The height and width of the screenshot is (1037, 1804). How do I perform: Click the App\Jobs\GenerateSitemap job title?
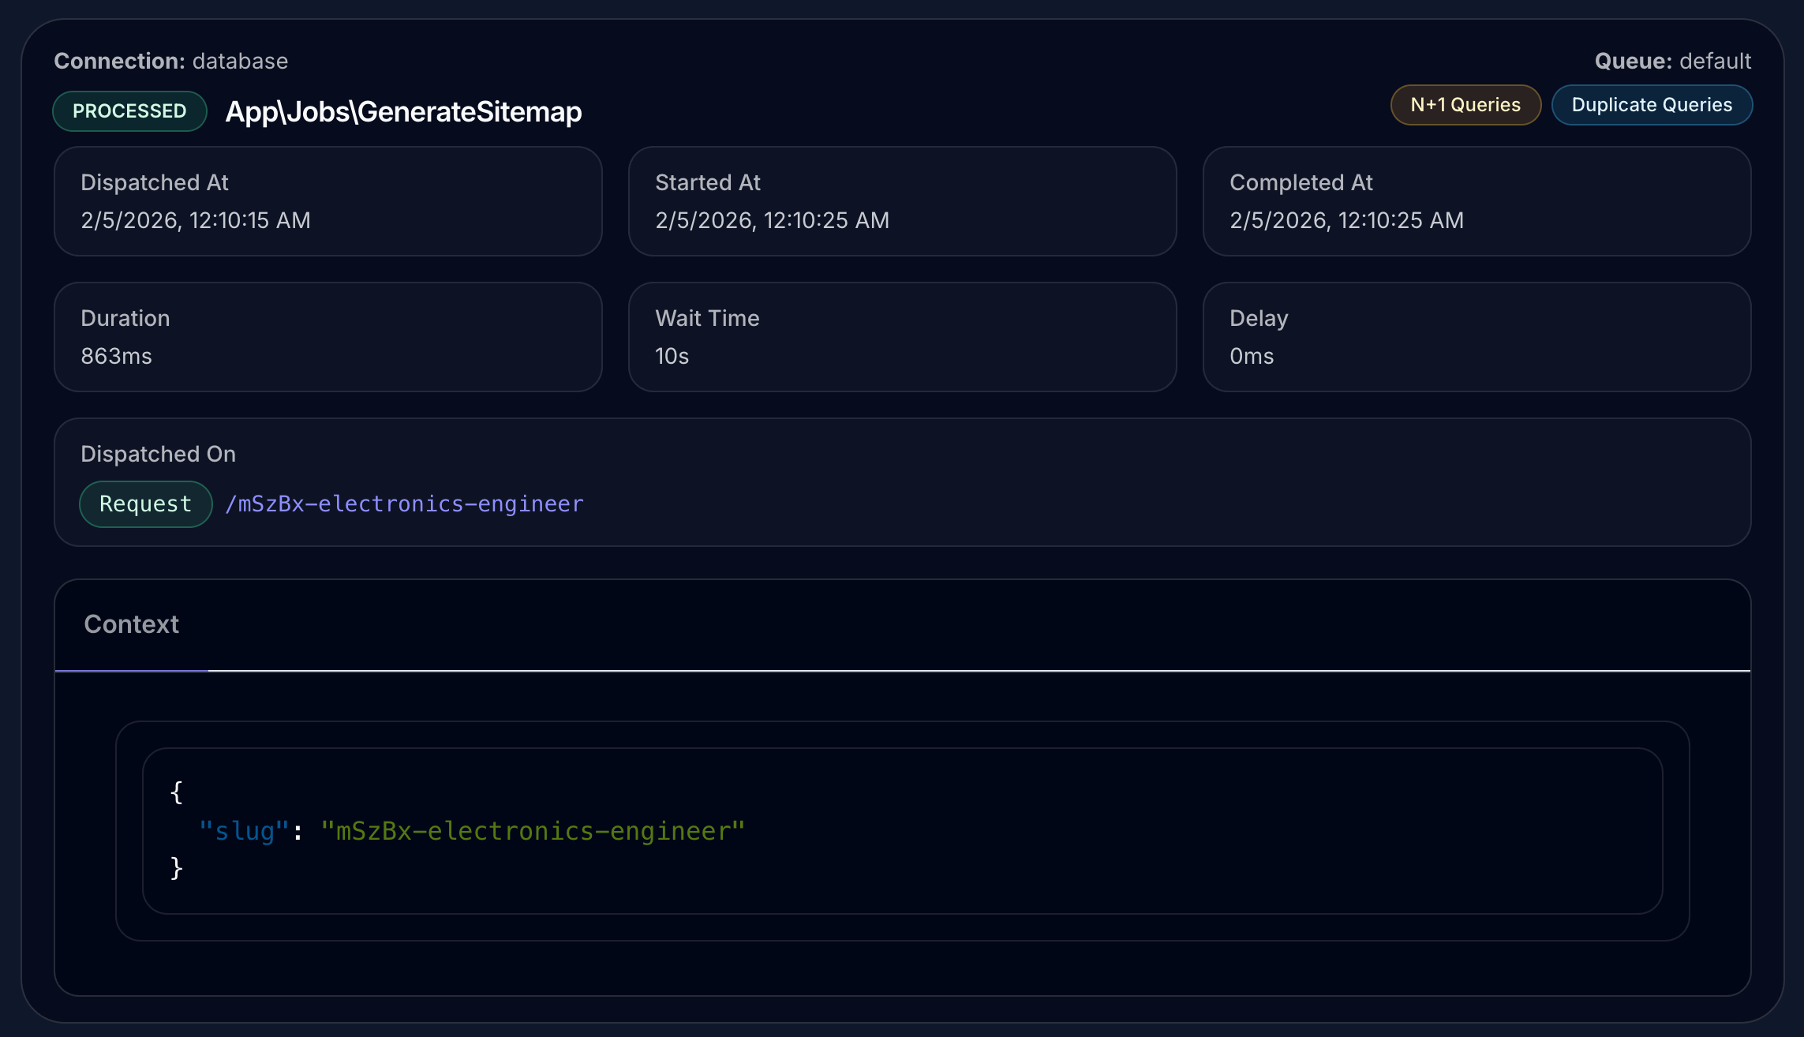tap(403, 111)
